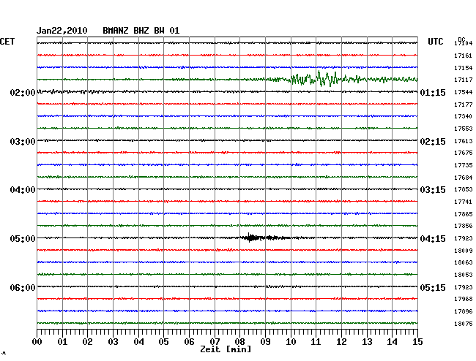Select the 15 minute axis label

coord(417,342)
